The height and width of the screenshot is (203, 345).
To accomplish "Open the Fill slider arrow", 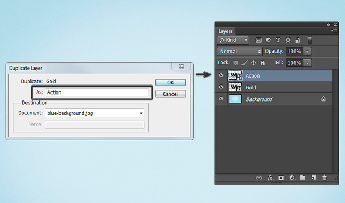I will point(307,63).
